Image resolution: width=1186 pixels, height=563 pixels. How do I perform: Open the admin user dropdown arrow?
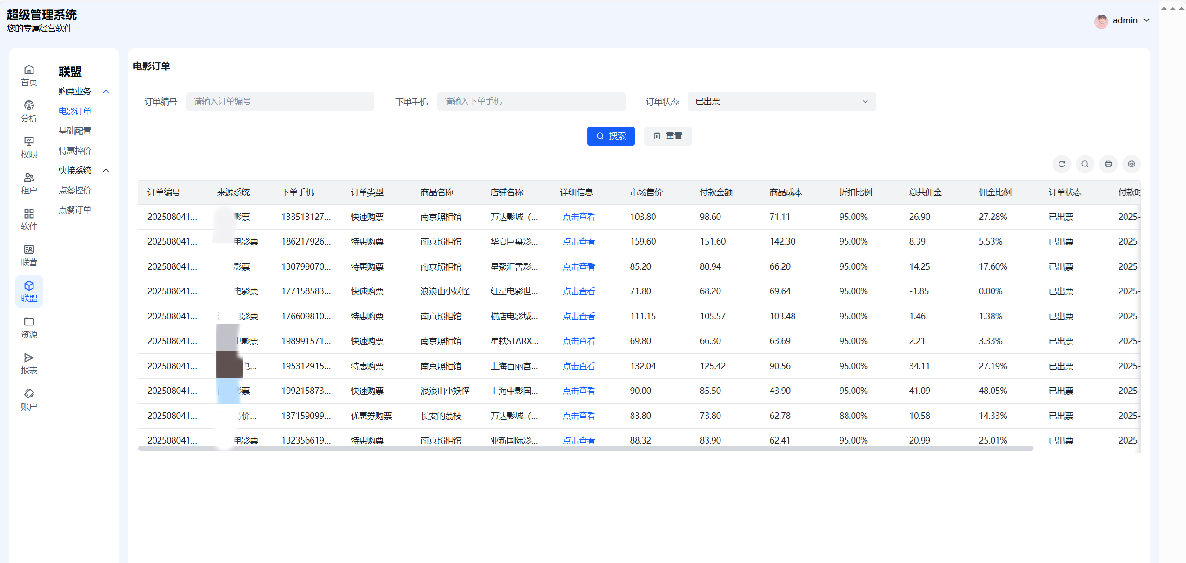[x=1146, y=20]
